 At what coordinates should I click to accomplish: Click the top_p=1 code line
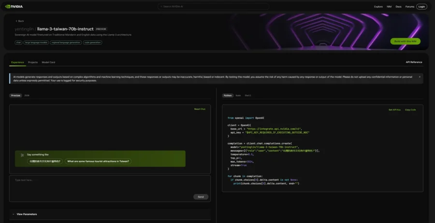(x=237, y=158)
